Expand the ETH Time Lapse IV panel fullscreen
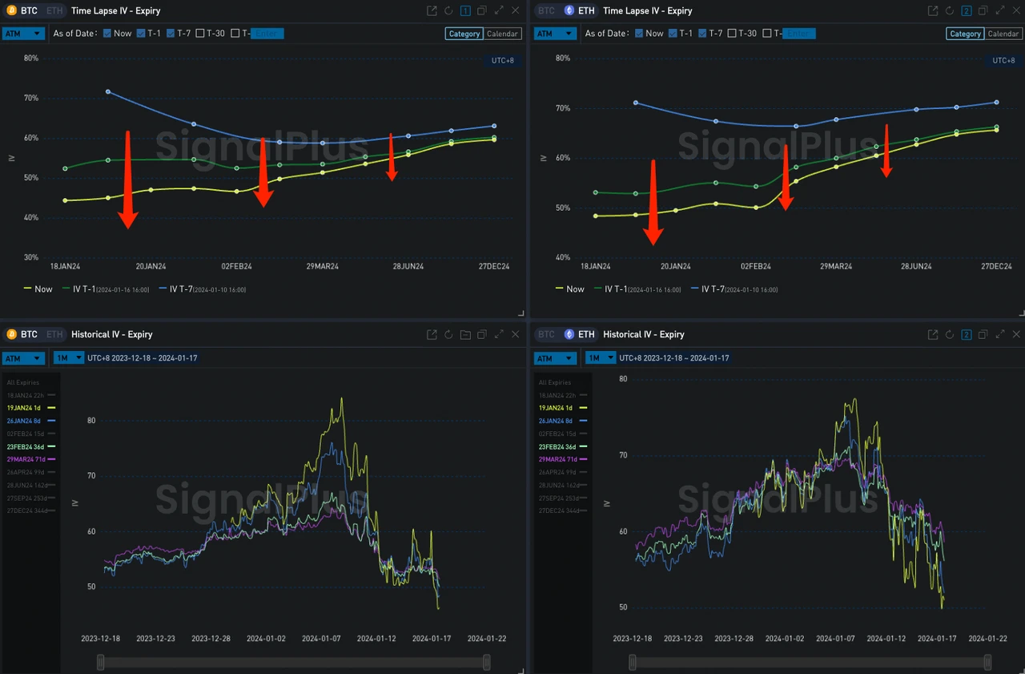Viewport: 1025px width, 674px height. pyautogui.click(x=999, y=10)
